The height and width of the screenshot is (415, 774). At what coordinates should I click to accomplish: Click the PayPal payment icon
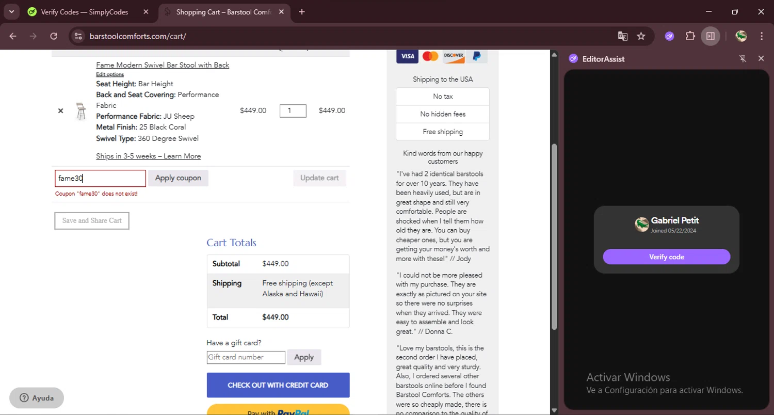point(477,56)
